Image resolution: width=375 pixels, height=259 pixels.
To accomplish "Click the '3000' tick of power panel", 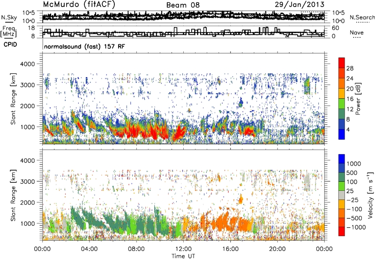I will coord(29,85).
